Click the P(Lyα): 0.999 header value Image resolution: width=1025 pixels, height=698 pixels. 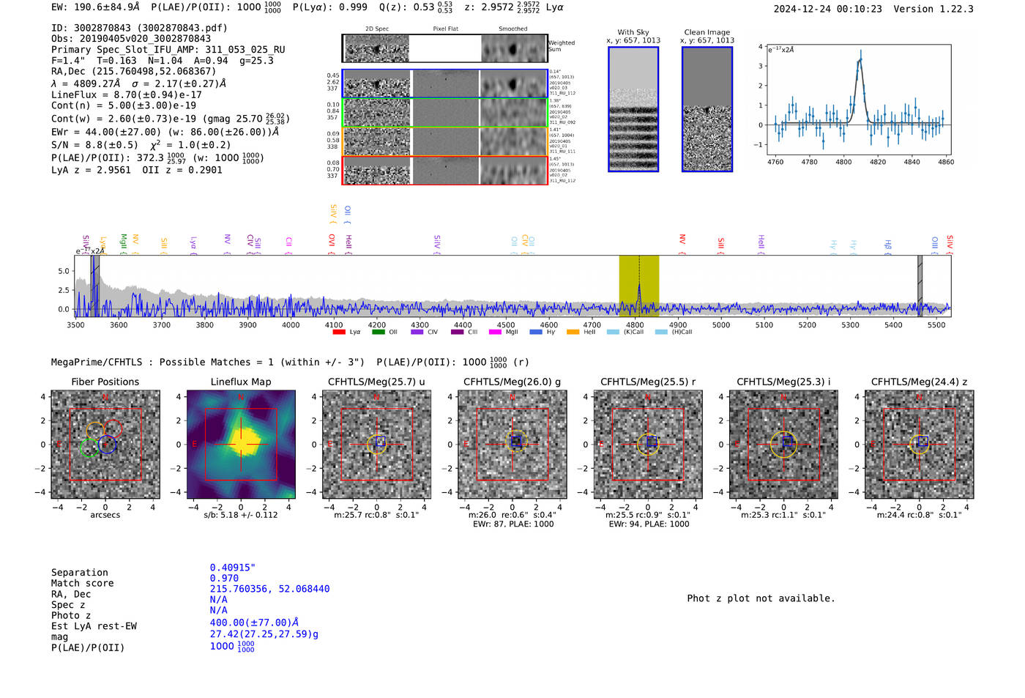point(330,7)
